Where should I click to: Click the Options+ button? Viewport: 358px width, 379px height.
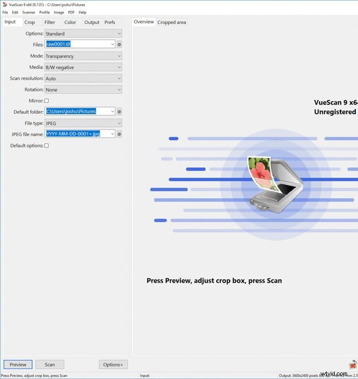coord(113,364)
